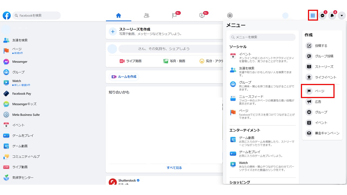Select ページ in the ソーシャル menu list

pos(262,114)
